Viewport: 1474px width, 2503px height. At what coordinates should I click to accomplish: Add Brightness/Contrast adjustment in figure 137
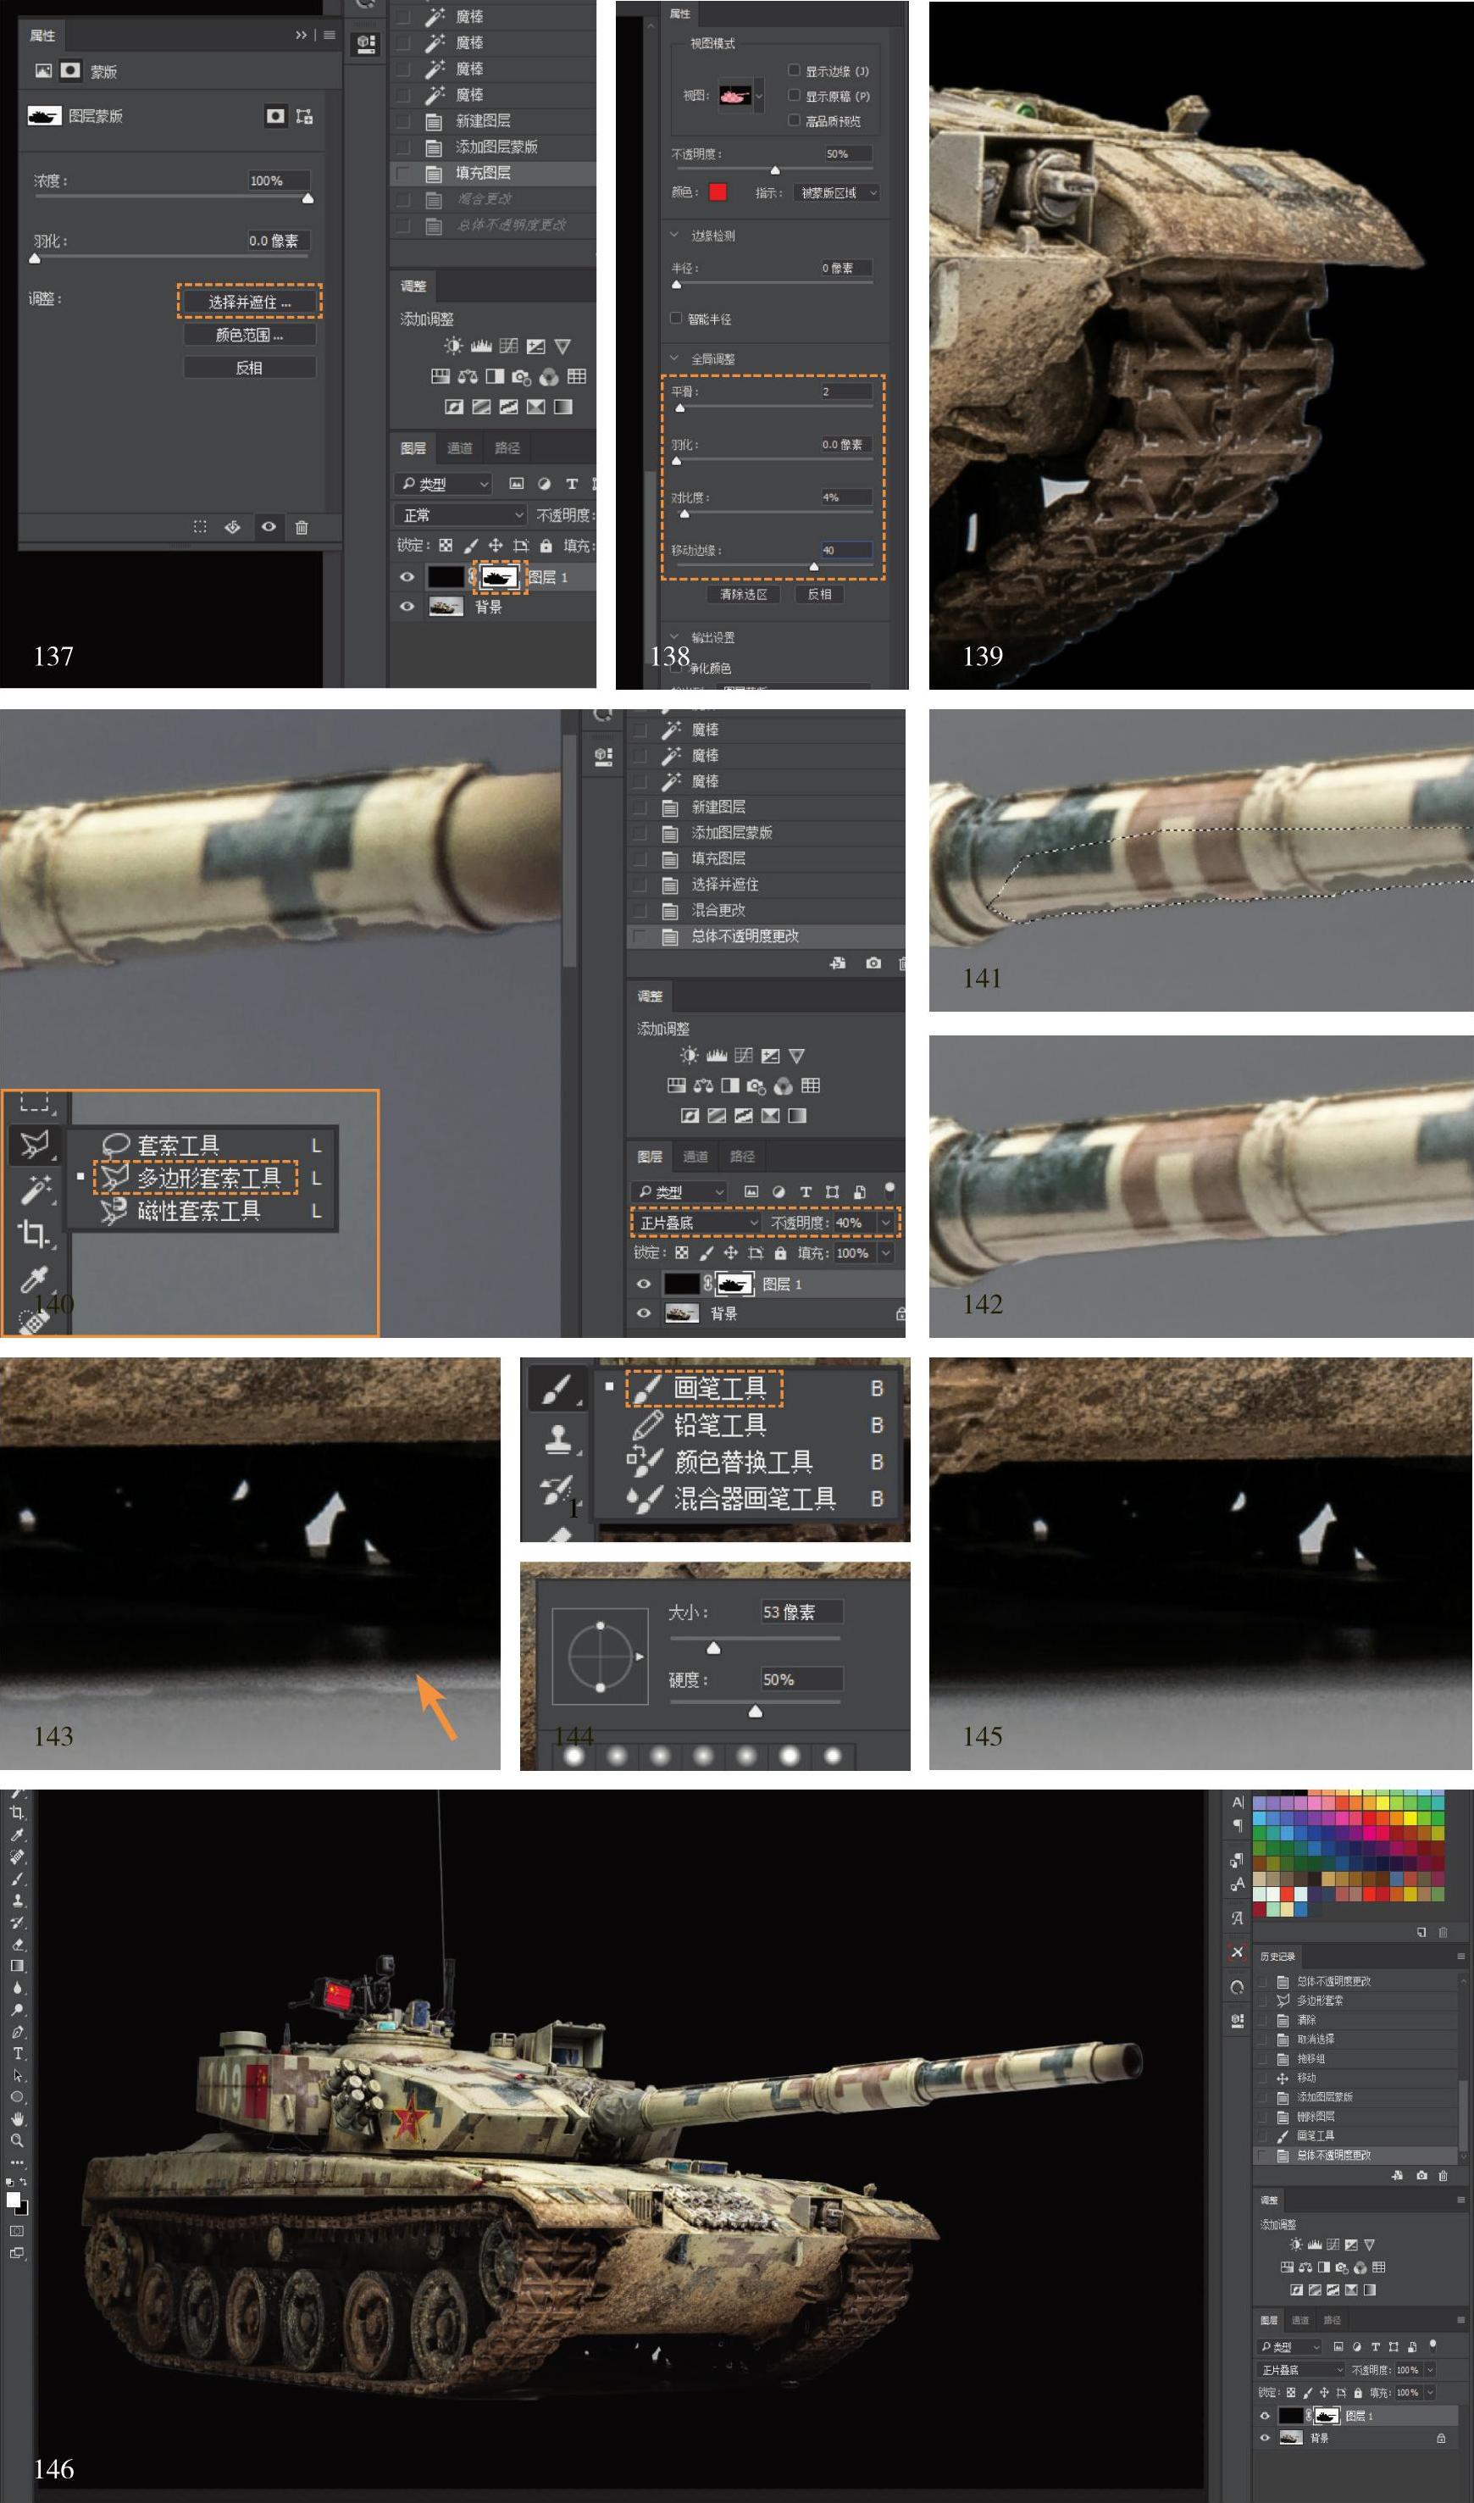point(453,346)
